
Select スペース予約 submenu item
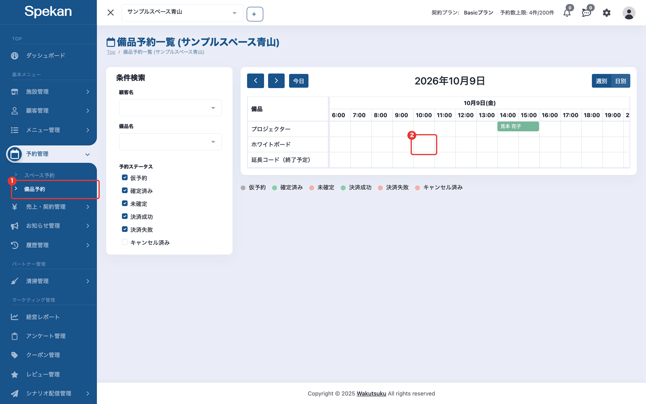[39, 175]
